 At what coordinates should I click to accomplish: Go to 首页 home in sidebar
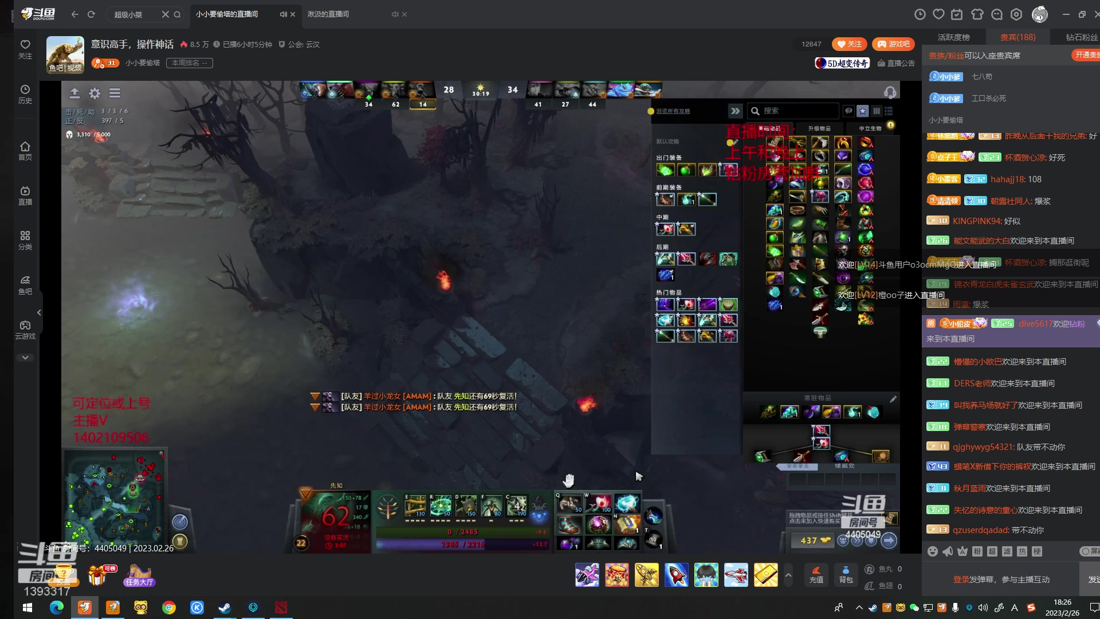click(25, 151)
